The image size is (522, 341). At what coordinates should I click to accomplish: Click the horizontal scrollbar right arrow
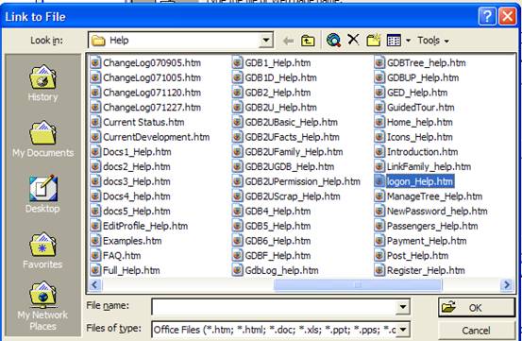507,284
